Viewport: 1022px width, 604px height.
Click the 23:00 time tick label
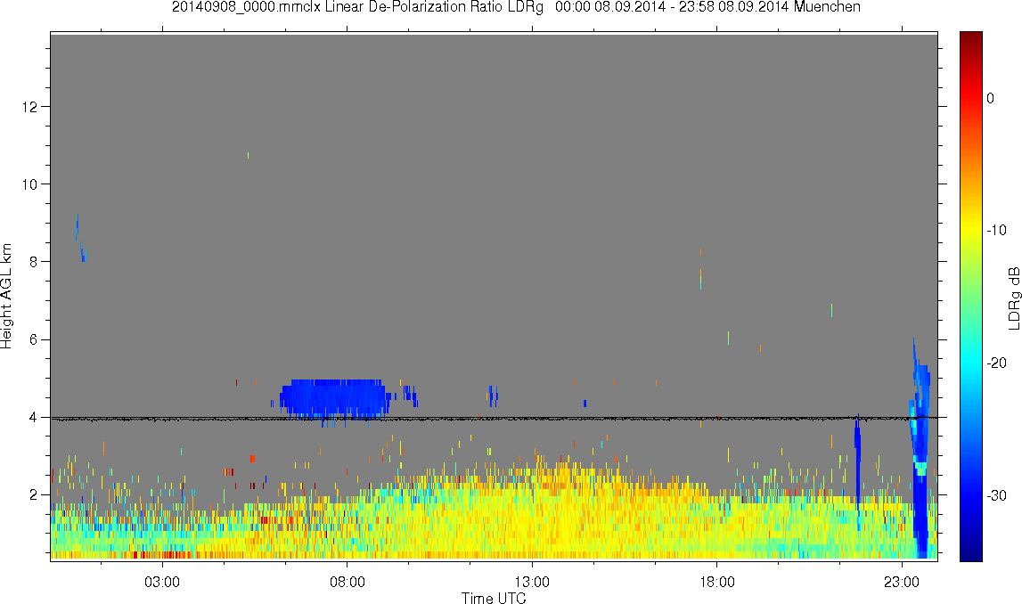(902, 582)
